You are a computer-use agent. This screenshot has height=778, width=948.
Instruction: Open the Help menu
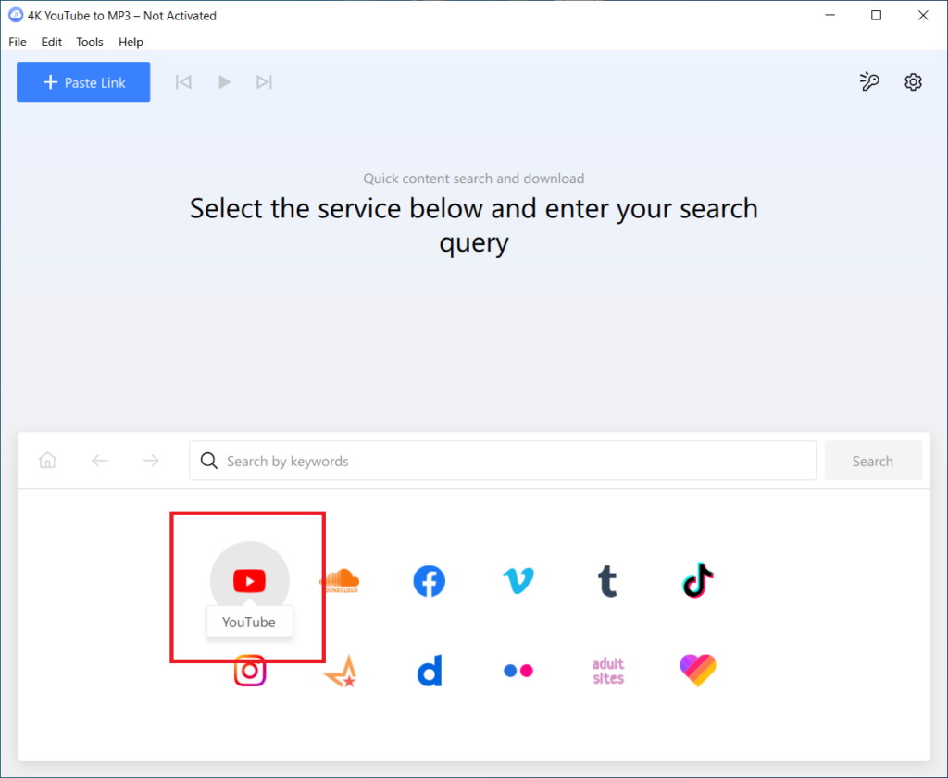tap(131, 42)
